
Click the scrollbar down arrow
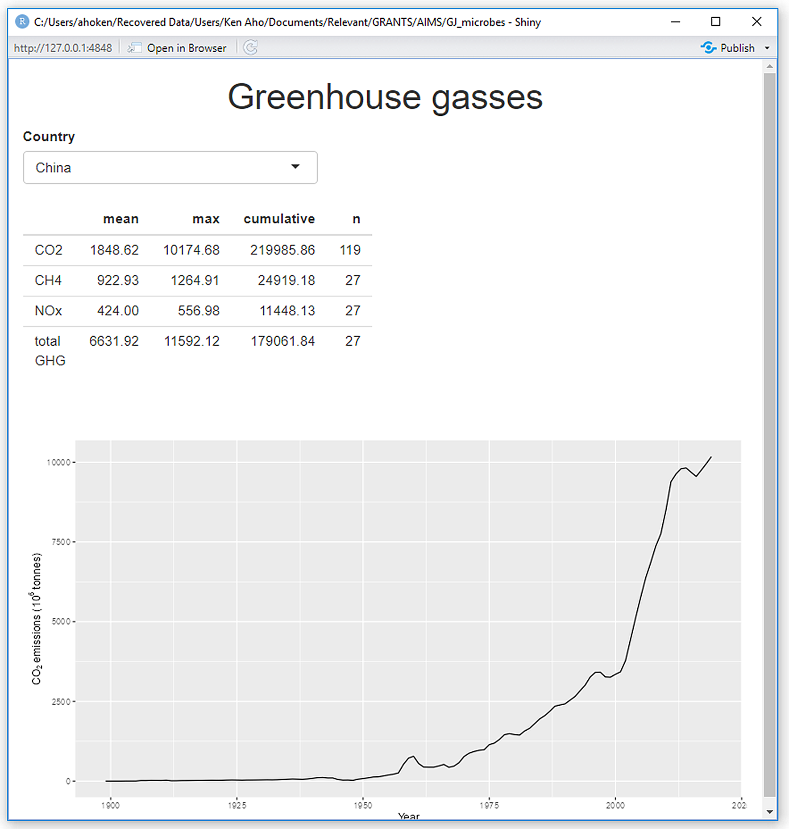(x=769, y=812)
